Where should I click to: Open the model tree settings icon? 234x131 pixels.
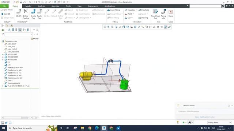click(x=9, y=30)
